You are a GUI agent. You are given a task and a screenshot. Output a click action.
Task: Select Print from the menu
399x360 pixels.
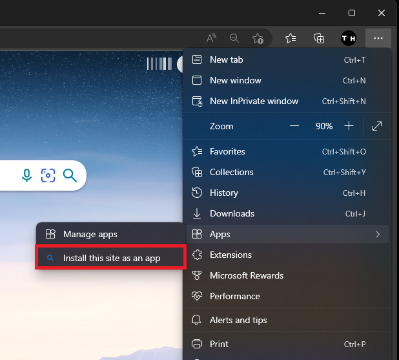point(287,344)
